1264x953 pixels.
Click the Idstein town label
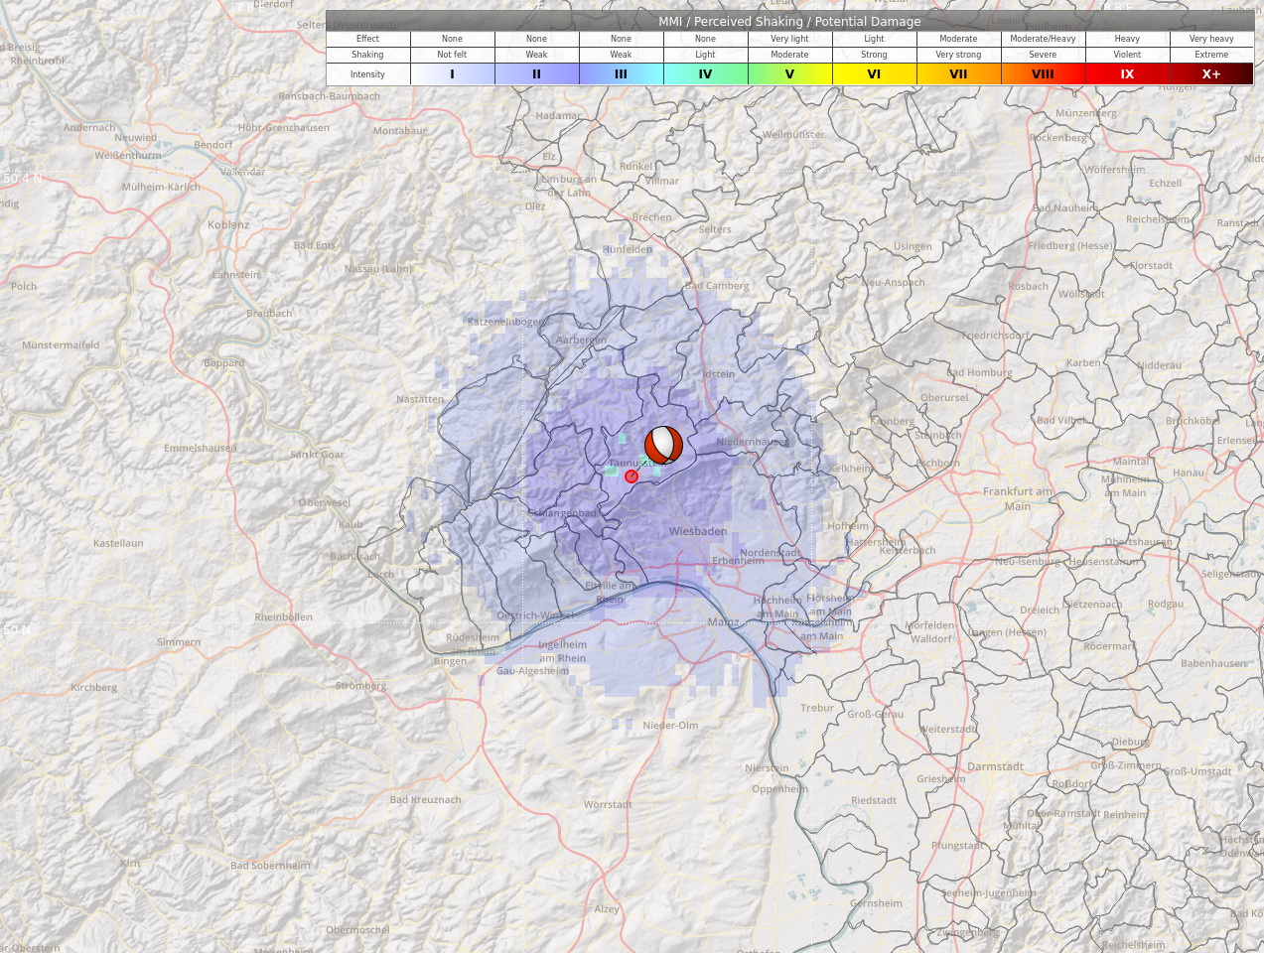coord(719,374)
